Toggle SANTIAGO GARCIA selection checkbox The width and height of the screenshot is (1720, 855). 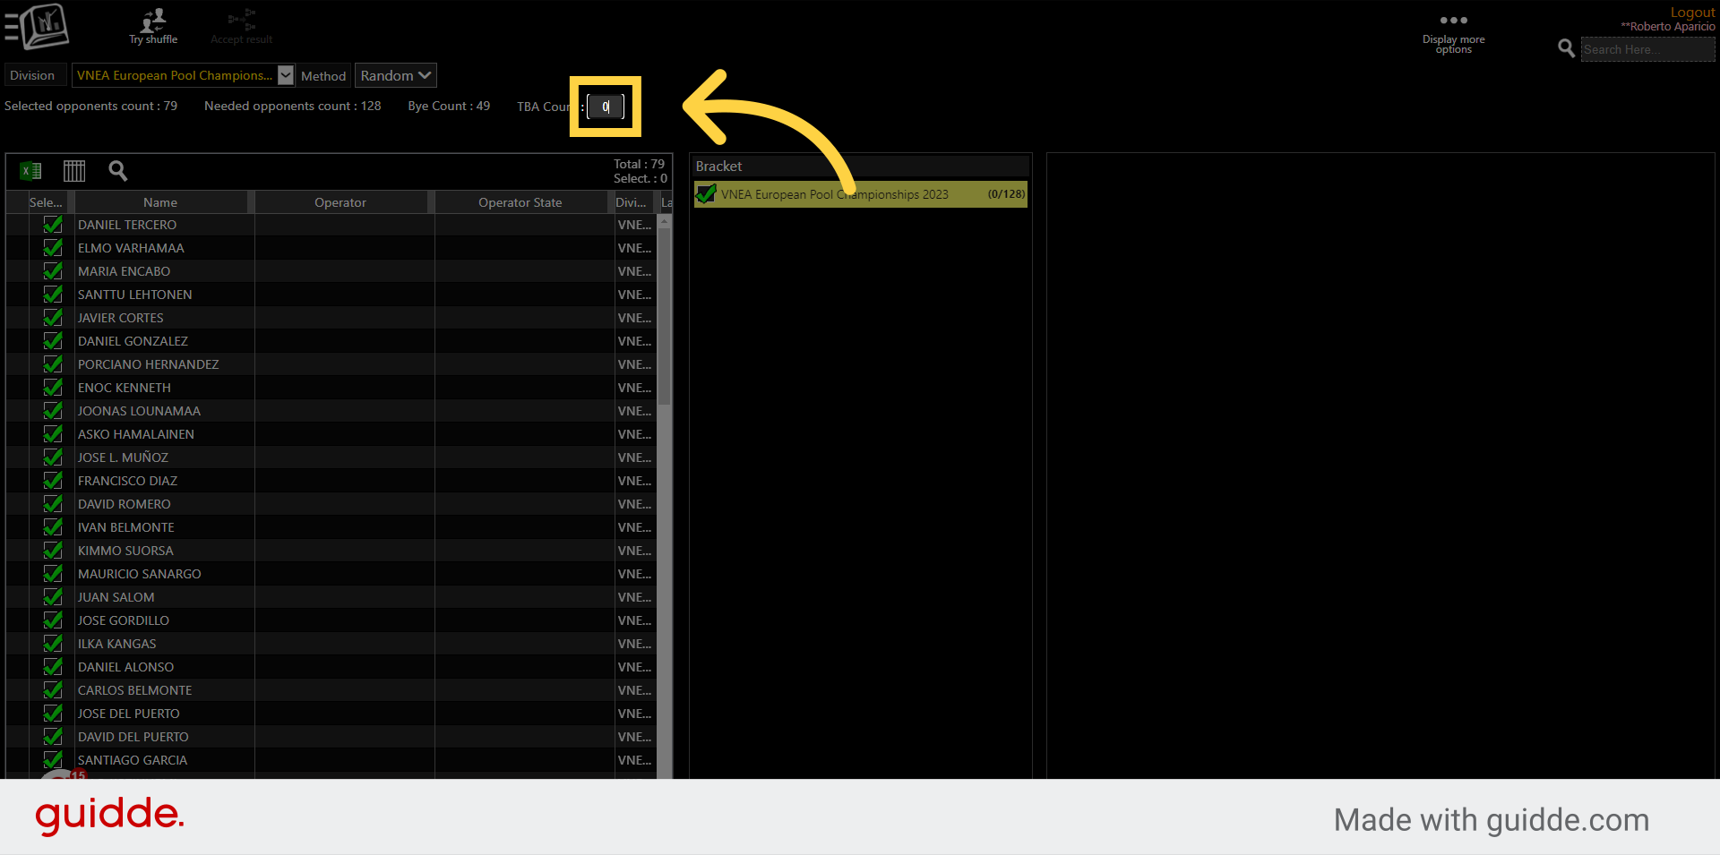[53, 760]
